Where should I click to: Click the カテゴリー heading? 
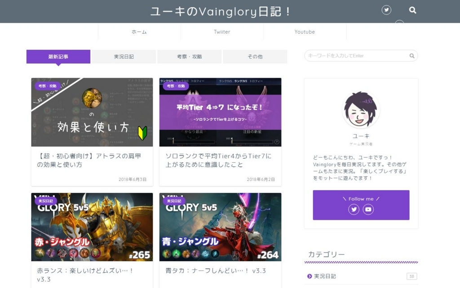point(326,254)
